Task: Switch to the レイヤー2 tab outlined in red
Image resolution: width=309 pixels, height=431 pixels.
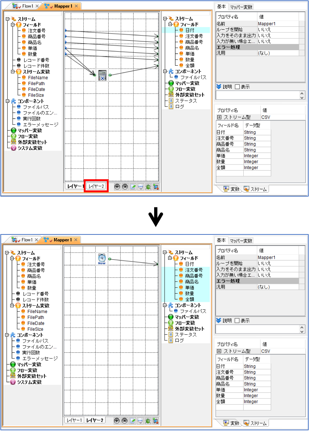Action: pyautogui.click(x=96, y=186)
